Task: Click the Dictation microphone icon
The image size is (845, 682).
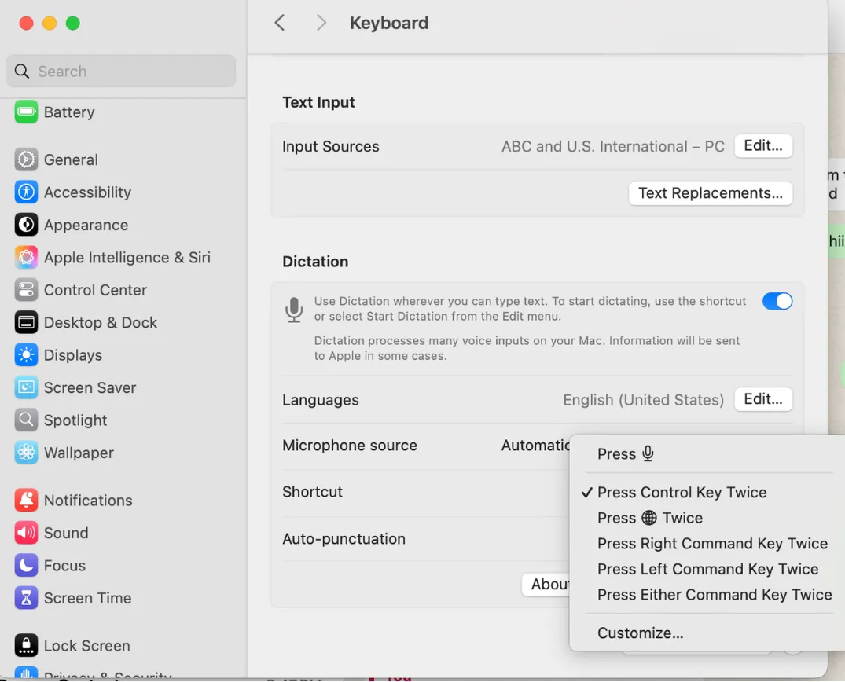Action: [294, 310]
